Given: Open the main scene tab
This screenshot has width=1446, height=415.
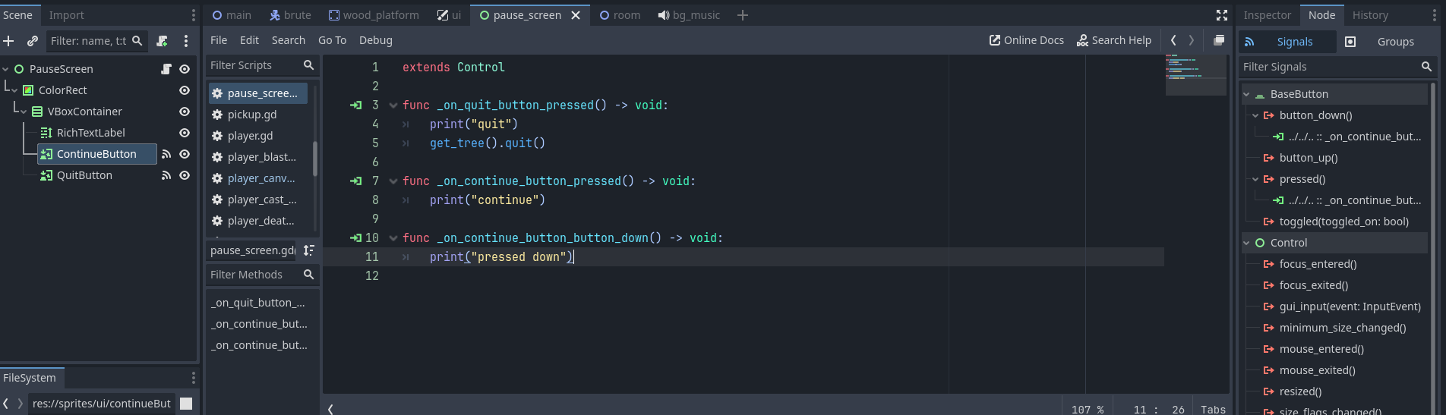Looking at the screenshot, I should [232, 15].
